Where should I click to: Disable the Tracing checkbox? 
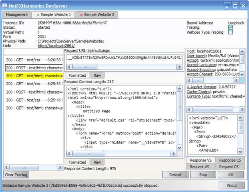(x=231, y=27)
